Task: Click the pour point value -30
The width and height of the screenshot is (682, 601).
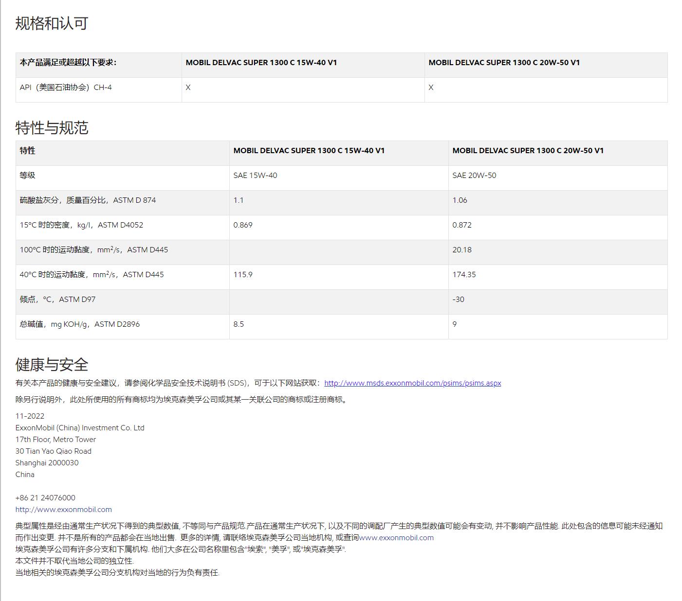Action: click(x=459, y=300)
